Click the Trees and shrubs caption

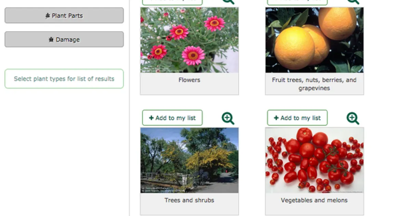[x=189, y=200]
